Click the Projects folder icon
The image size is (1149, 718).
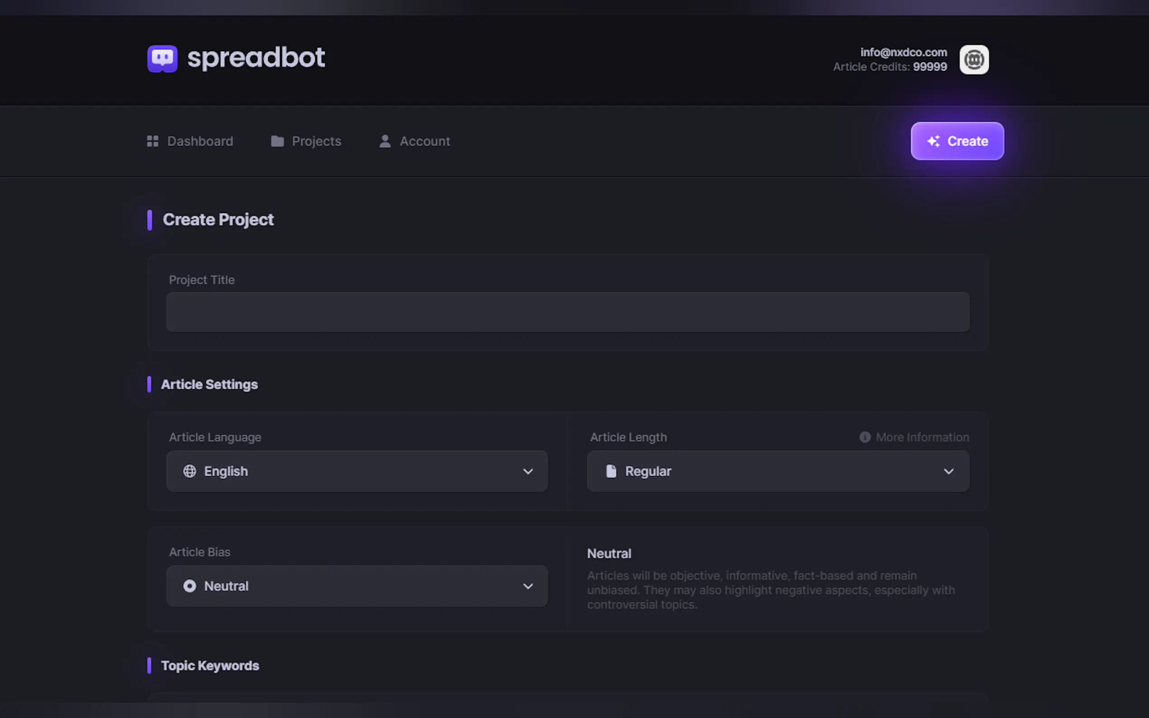tap(277, 141)
